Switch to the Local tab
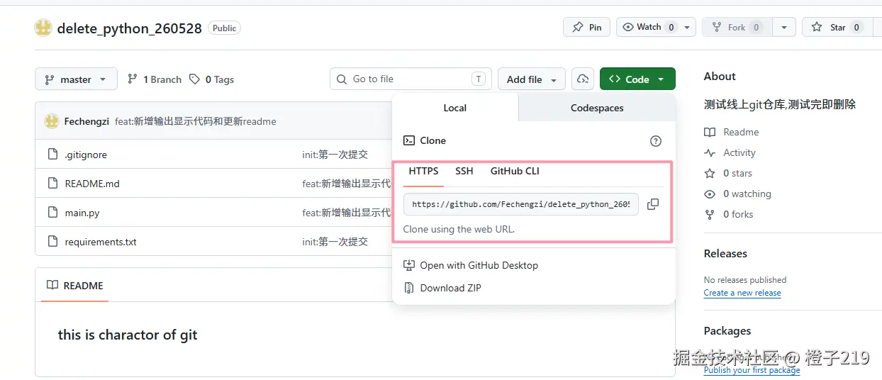This screenshot has height=380, width=882. [x=455, y=108]
